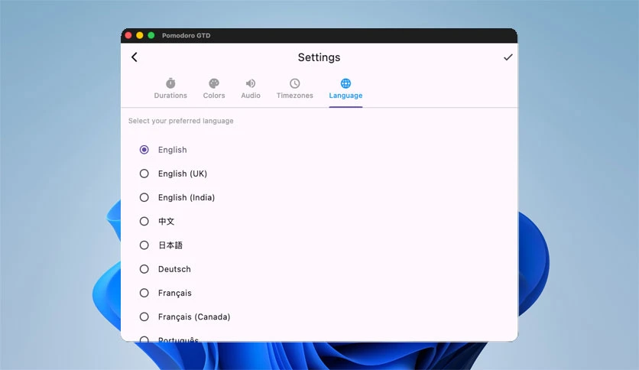The image size is (639, 370).
Task: Pick the English (India) radio button
Action: pyautogui.click(x=144, y=197)
